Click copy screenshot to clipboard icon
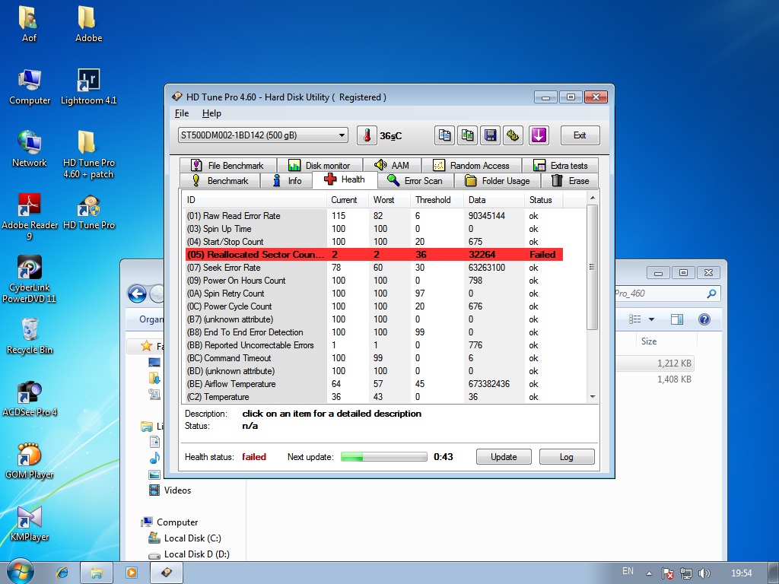 click(468, 135)
